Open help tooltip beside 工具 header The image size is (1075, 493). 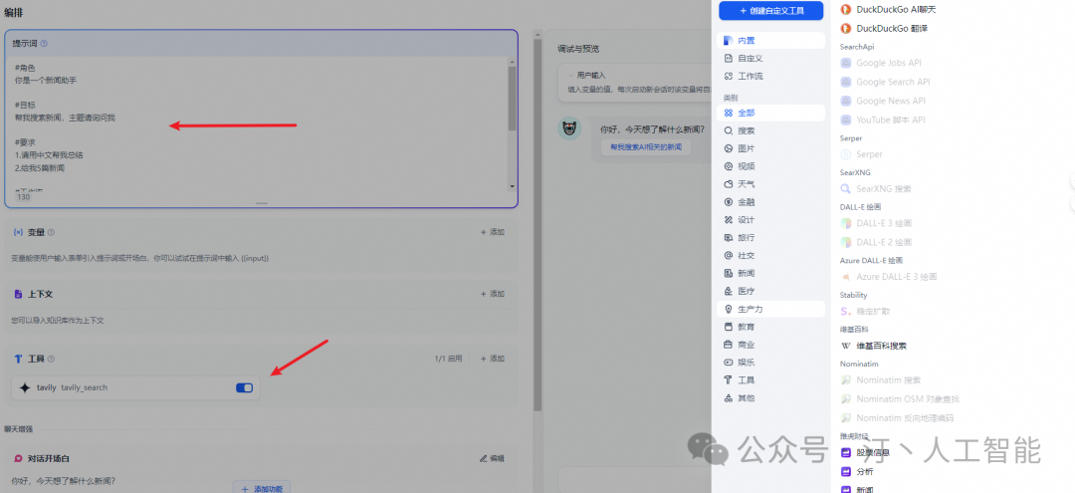tap(52, 359)
